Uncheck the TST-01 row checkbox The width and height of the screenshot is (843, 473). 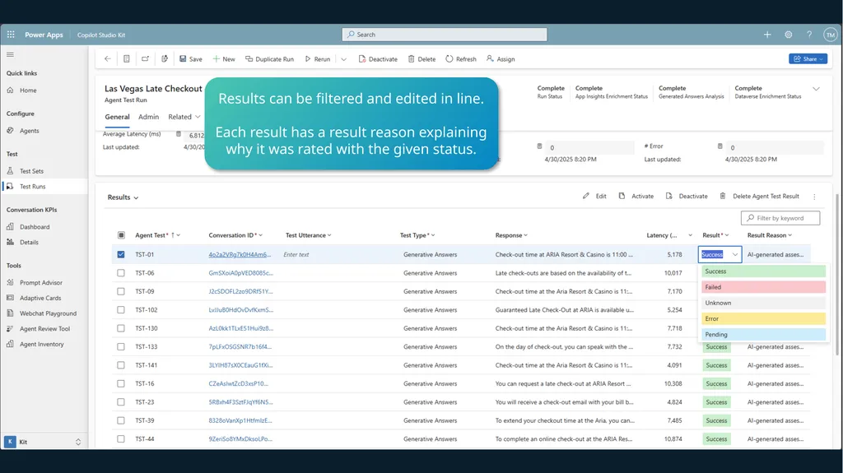121,255
